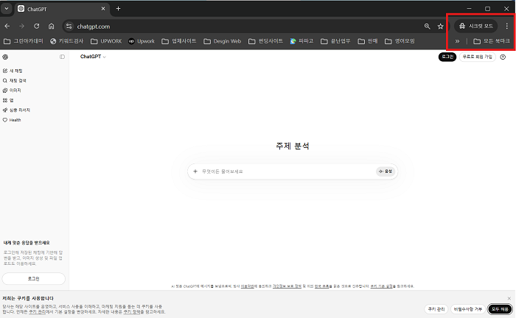Image resolution: width=516 pixels, height=318 pixels.
Task: Click the 시크릿 모드 incognito indicator
Action: click(x=476, y=26)
